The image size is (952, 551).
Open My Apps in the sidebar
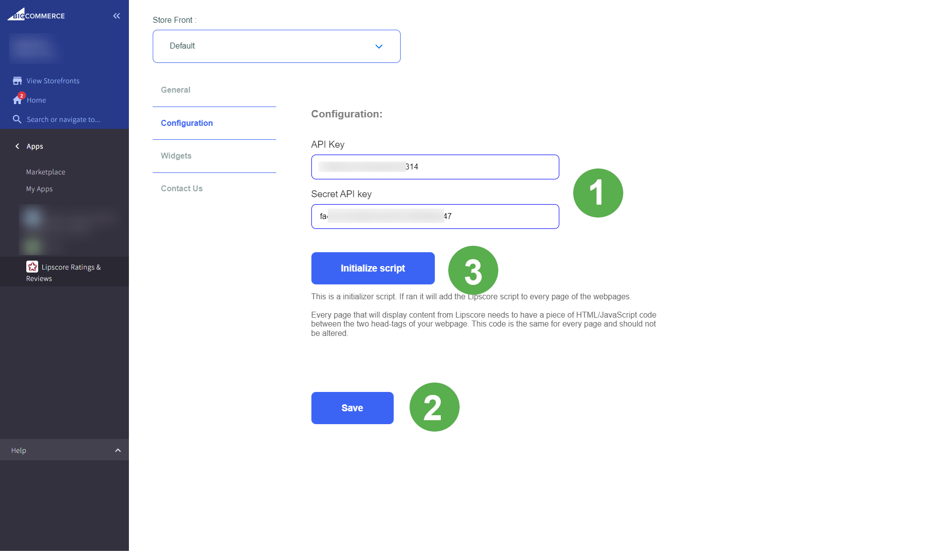pyautogui.click(x=39, y=189)
